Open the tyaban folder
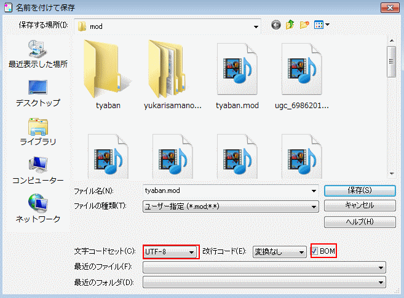The image size is (404, 298). (108, 74)
